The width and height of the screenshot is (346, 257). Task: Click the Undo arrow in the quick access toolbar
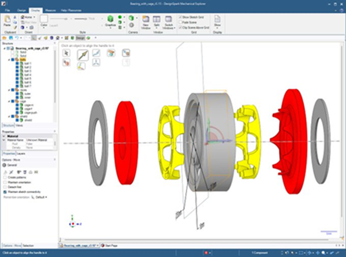(x=17, y=38)
